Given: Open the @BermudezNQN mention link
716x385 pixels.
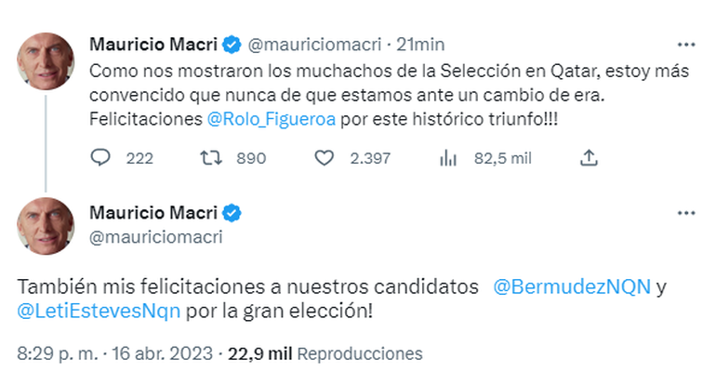Looking at the screenshot, I should [x=569, y=287].
